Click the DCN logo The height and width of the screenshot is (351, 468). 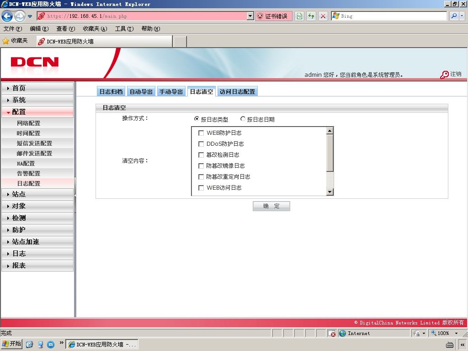tap(35, 62)
